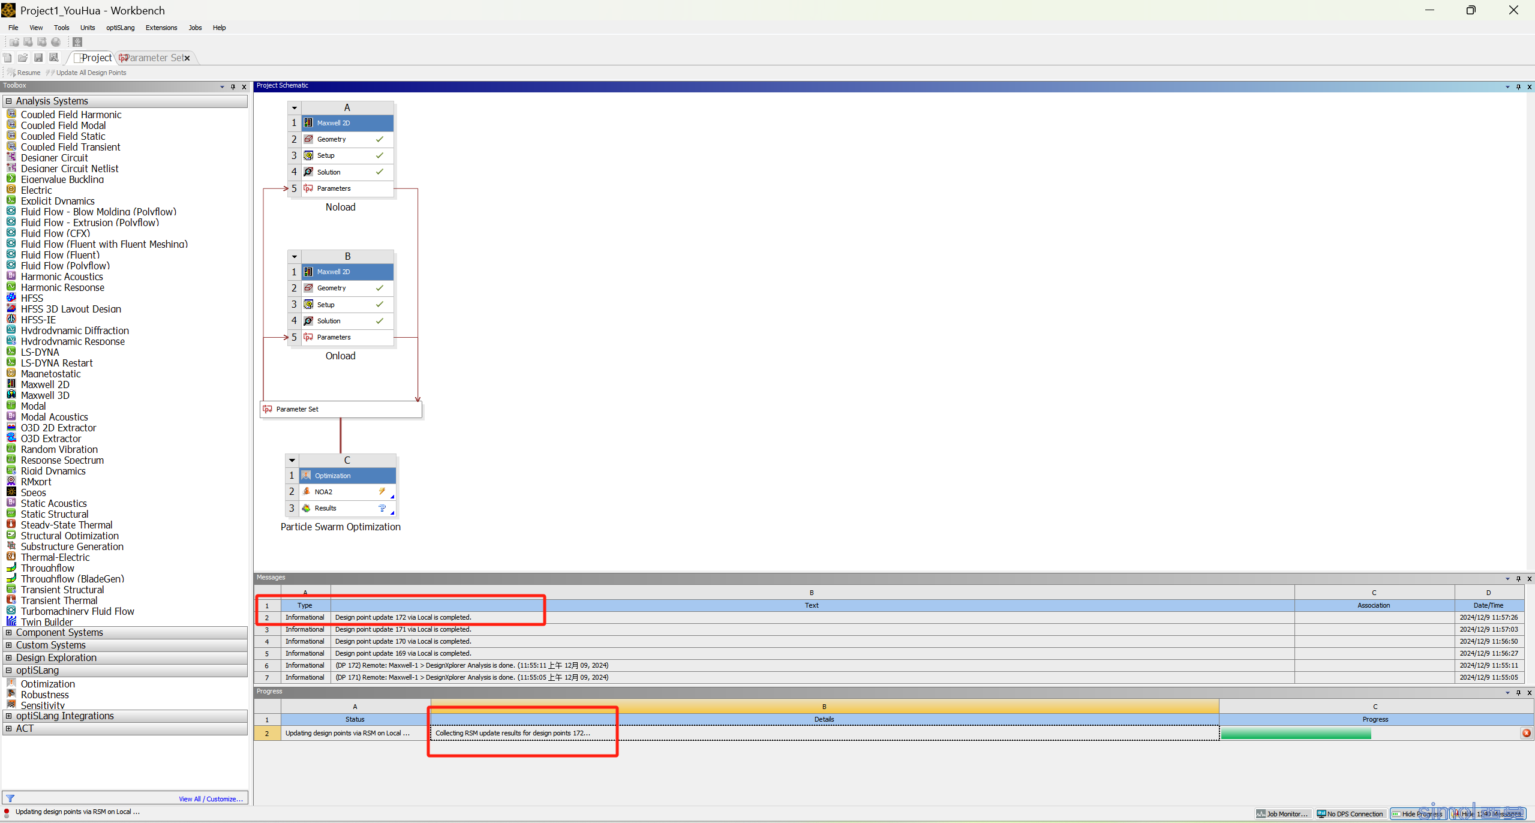Select Solution cell in Onload system

coord(347,321)
